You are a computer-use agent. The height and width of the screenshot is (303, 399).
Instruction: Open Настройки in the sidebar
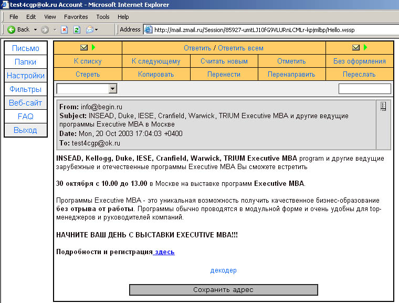26,76
